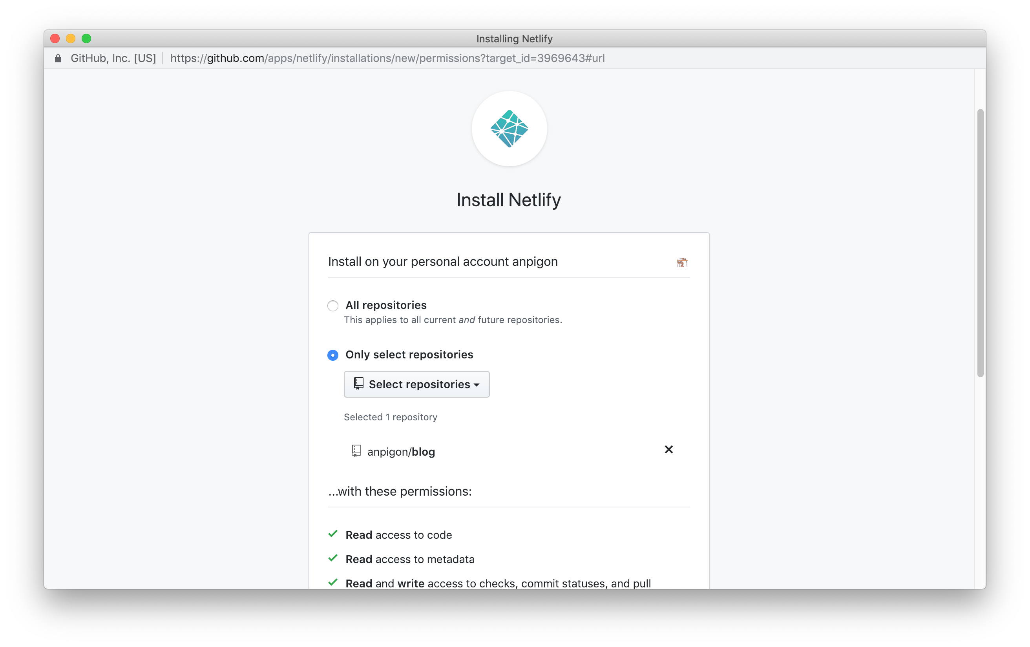This screenshot has height=647, width=1030.
Task: Click the repo icon beside anpigon/blog
Action: coord(356,451)
